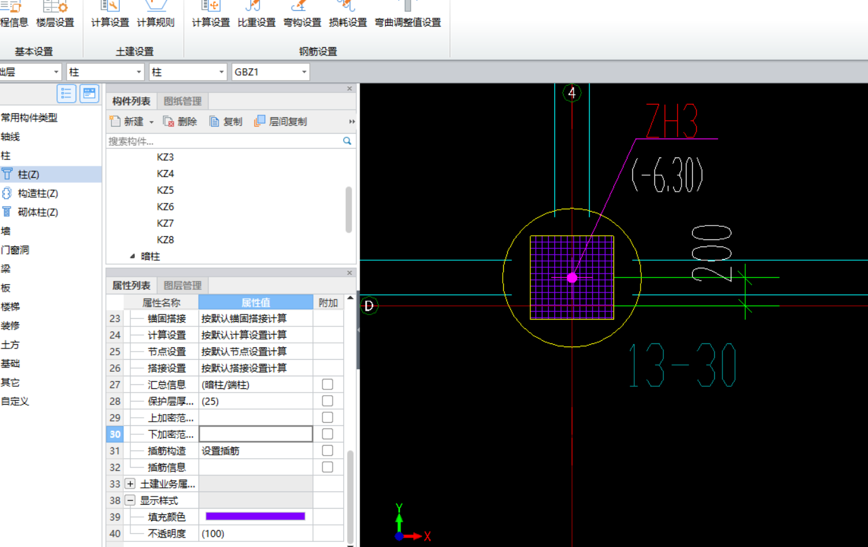Switch to 属性列表 tab
This screenshot has height=547, width=868.
tap(132, 285)
